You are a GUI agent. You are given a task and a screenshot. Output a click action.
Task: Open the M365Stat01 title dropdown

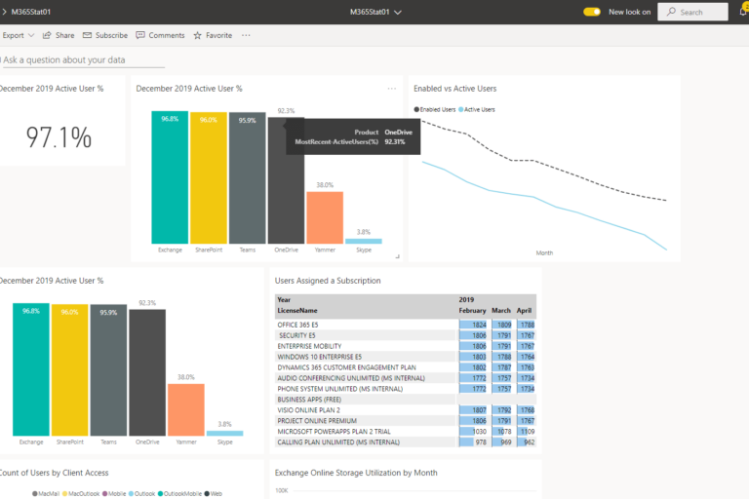pyautogui.click(x=375, y=12)
